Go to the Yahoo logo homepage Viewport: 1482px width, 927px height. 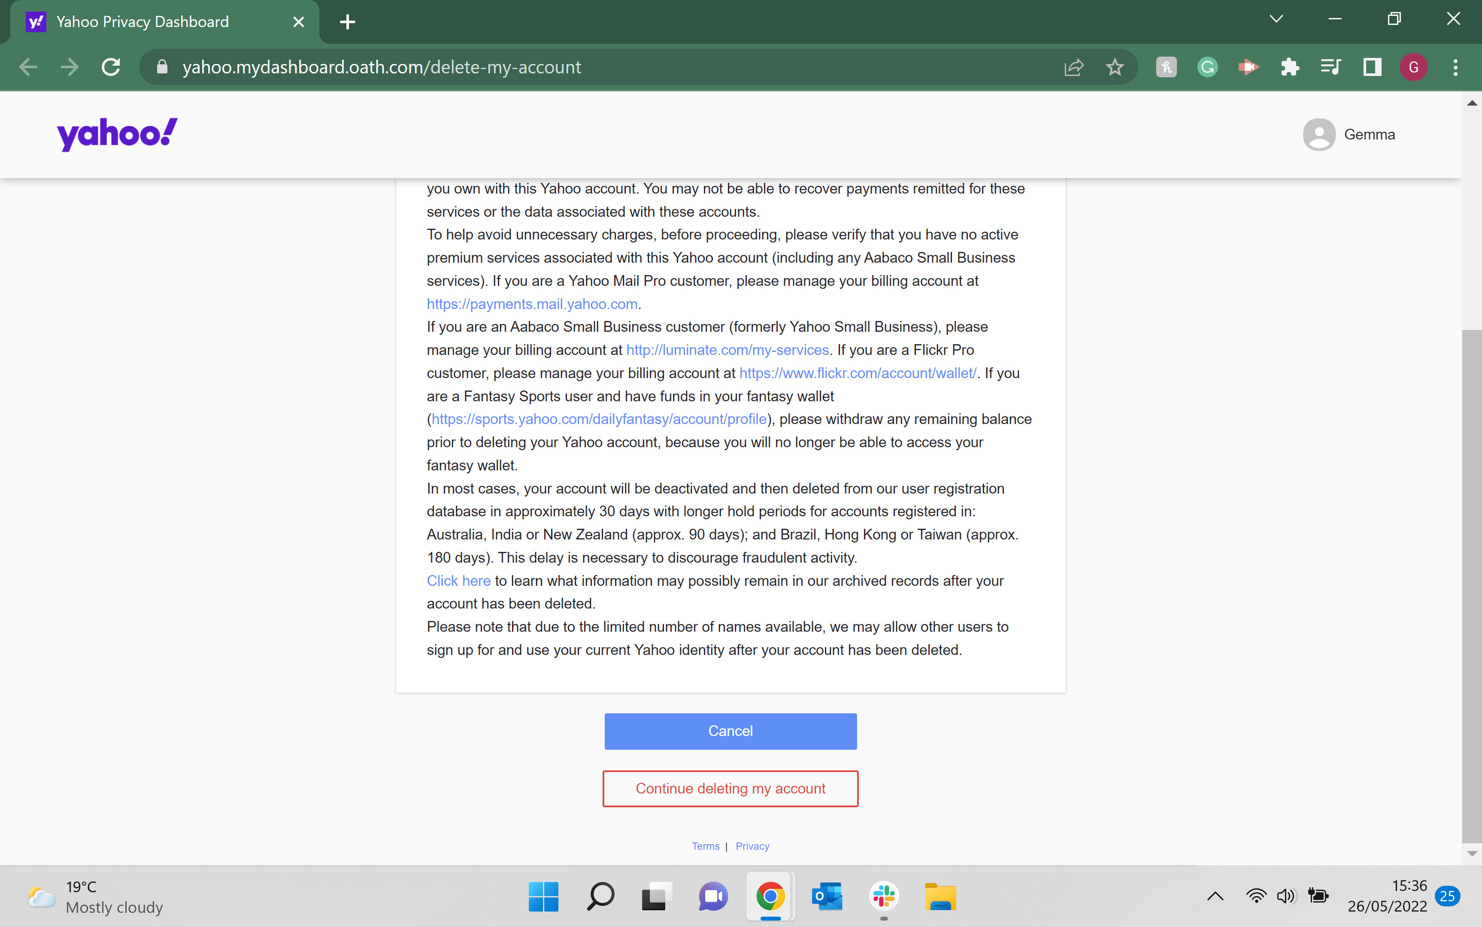click(x=117, y=134)
